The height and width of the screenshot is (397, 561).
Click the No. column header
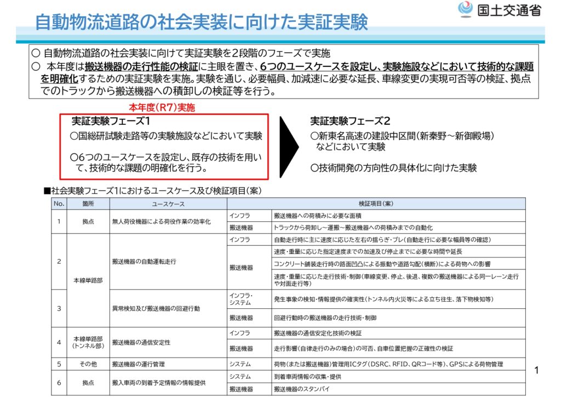click(59, 204)
